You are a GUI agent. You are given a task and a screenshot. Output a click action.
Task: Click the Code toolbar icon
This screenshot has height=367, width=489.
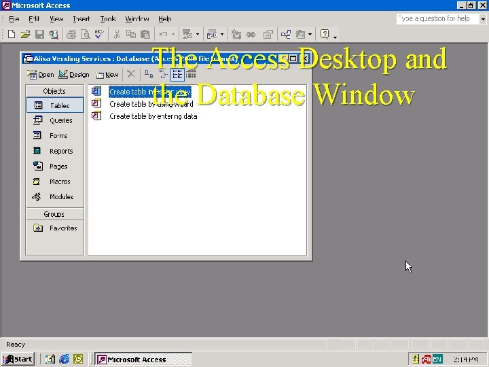(x=236, y=34)
